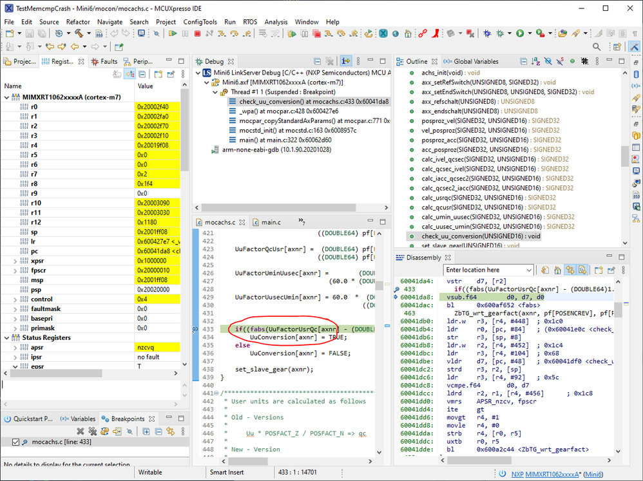This screenshot has height=481, width=643.
Task: Expand the xpsr register node
Action: click(x=16, y=261)
